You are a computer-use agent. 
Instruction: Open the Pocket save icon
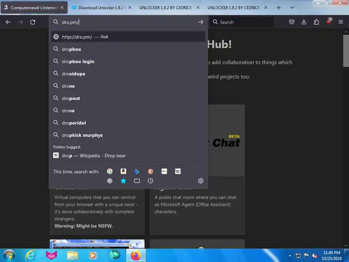click(x=292, y=22)
